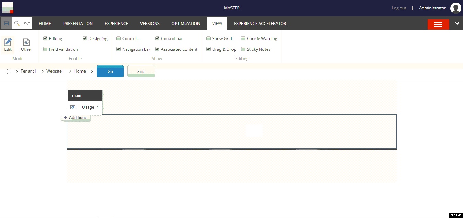Open the main placeholder settings icon
463x218 pixels.
(x=73, y=107)
